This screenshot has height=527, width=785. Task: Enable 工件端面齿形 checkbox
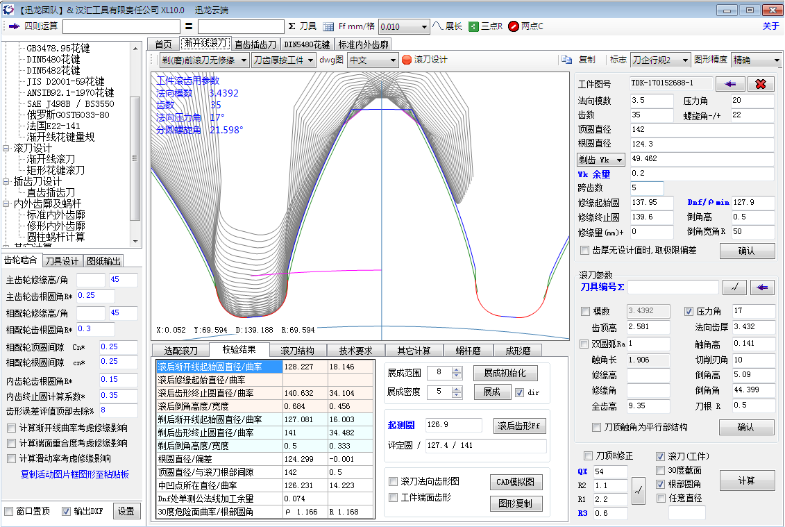[x=394, y=498]
